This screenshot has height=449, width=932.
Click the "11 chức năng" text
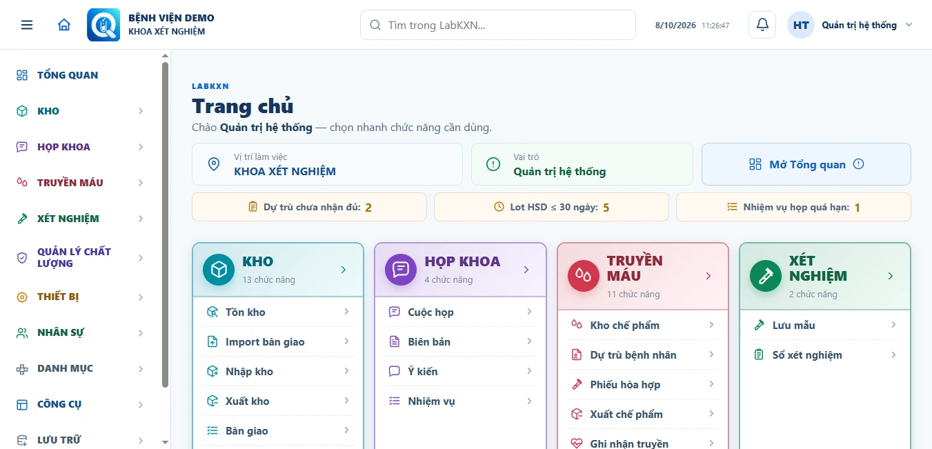click(633, 294)
